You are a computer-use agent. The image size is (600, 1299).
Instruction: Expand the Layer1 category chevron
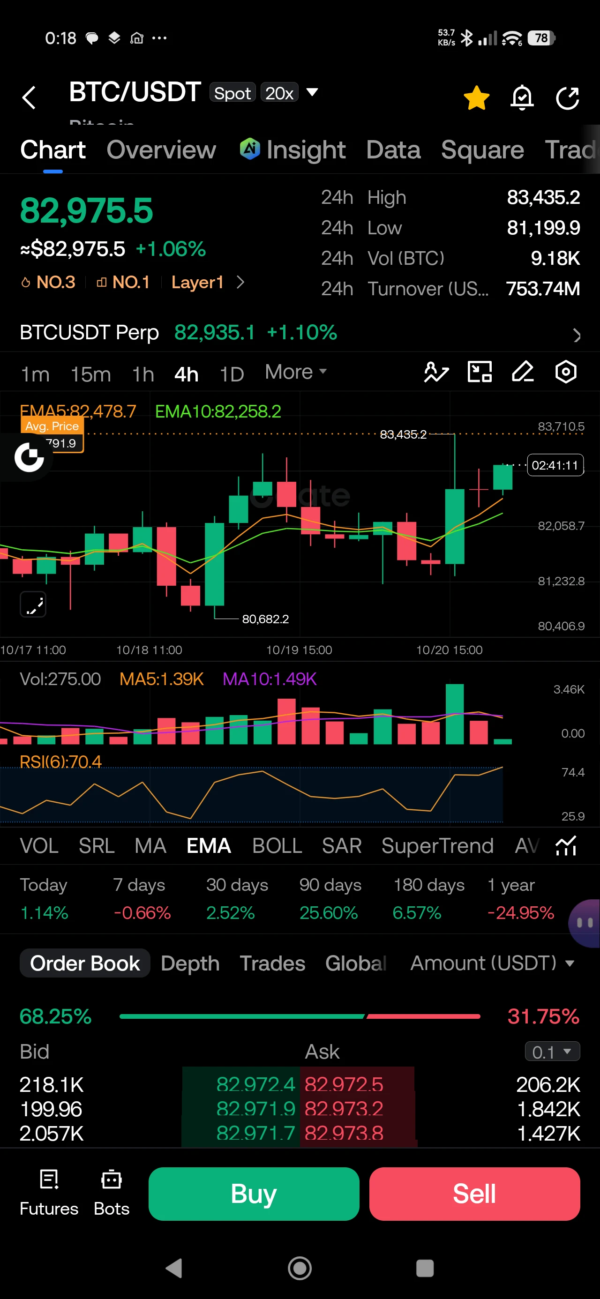click(240, 283)
